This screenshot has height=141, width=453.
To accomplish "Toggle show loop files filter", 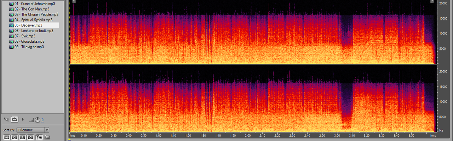I will (x=15, y=137).
